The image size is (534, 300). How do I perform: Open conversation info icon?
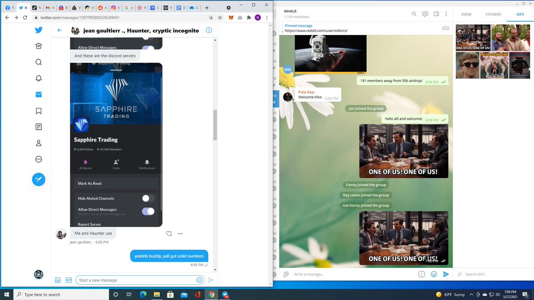(209, 30)
